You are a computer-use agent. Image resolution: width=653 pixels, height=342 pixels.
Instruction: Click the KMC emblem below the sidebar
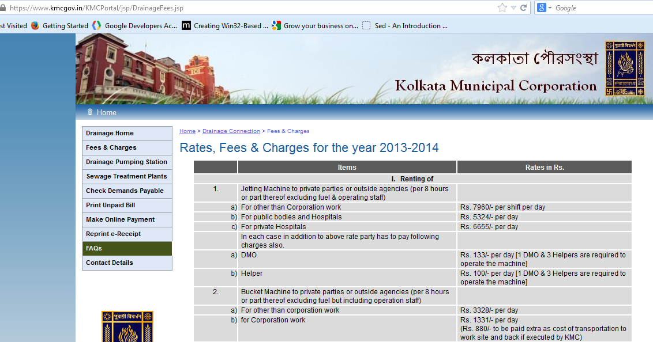(127, 326)
